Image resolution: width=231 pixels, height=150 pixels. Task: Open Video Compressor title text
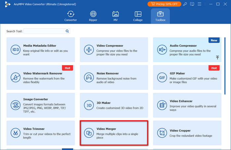pos(110,46)
